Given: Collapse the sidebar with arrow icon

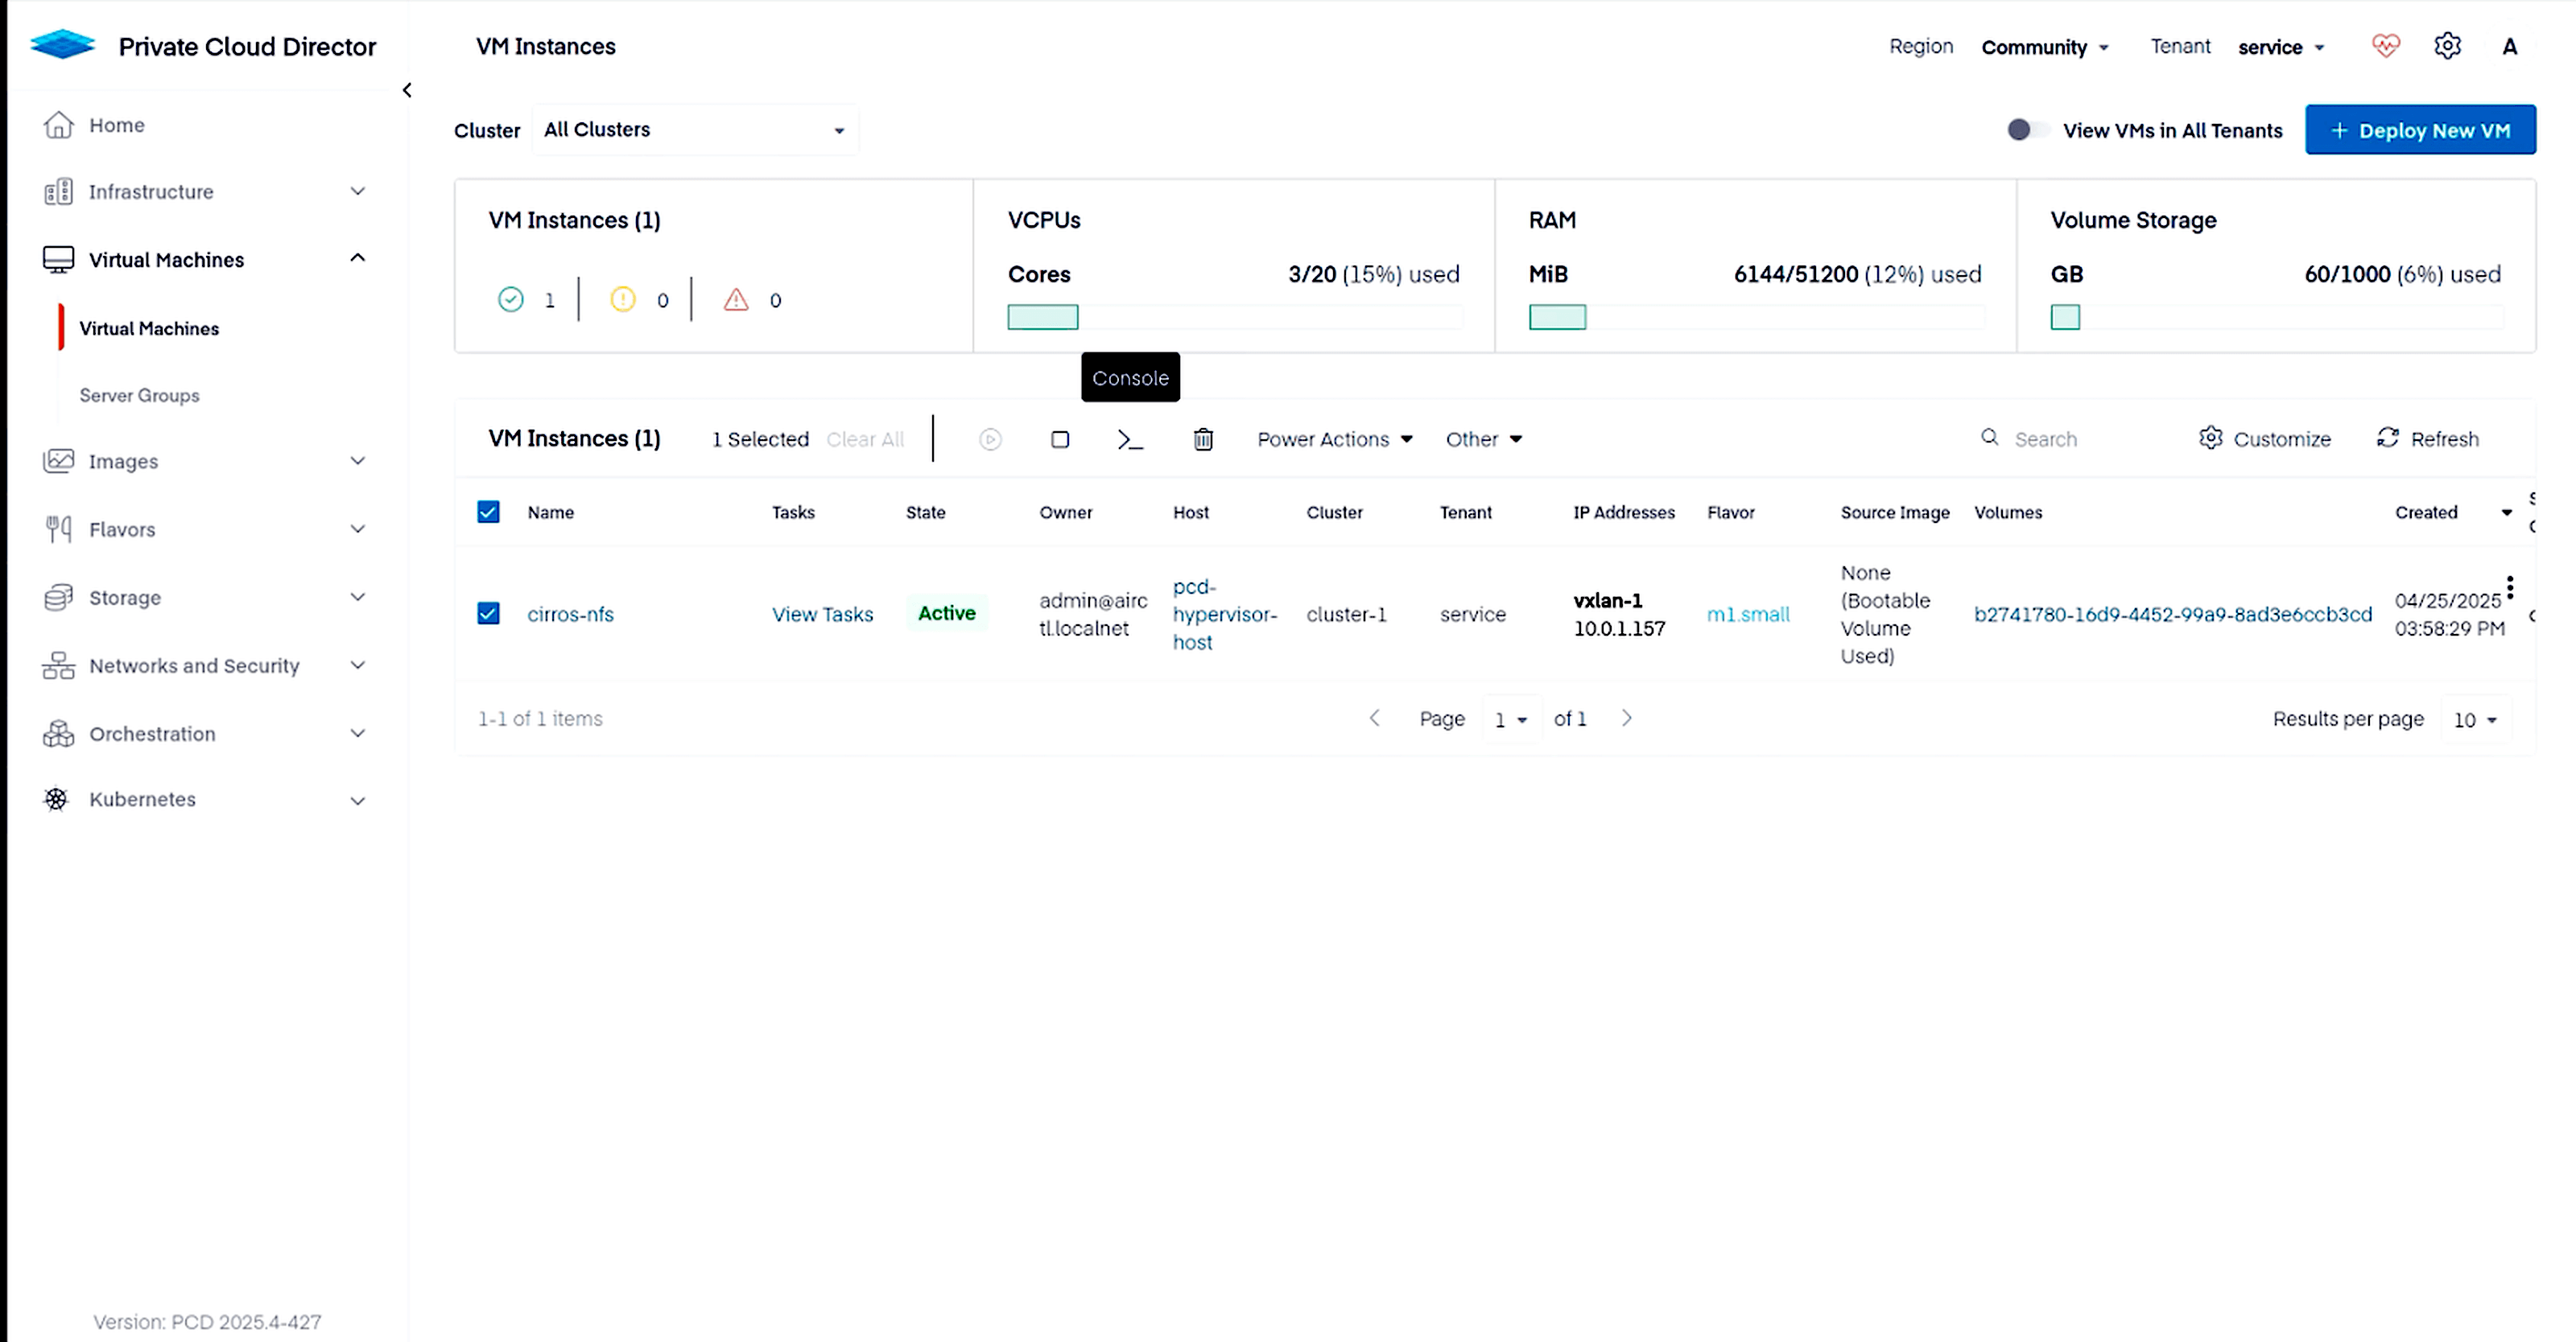Looking at the screenshot, I should tap(407, 90).
